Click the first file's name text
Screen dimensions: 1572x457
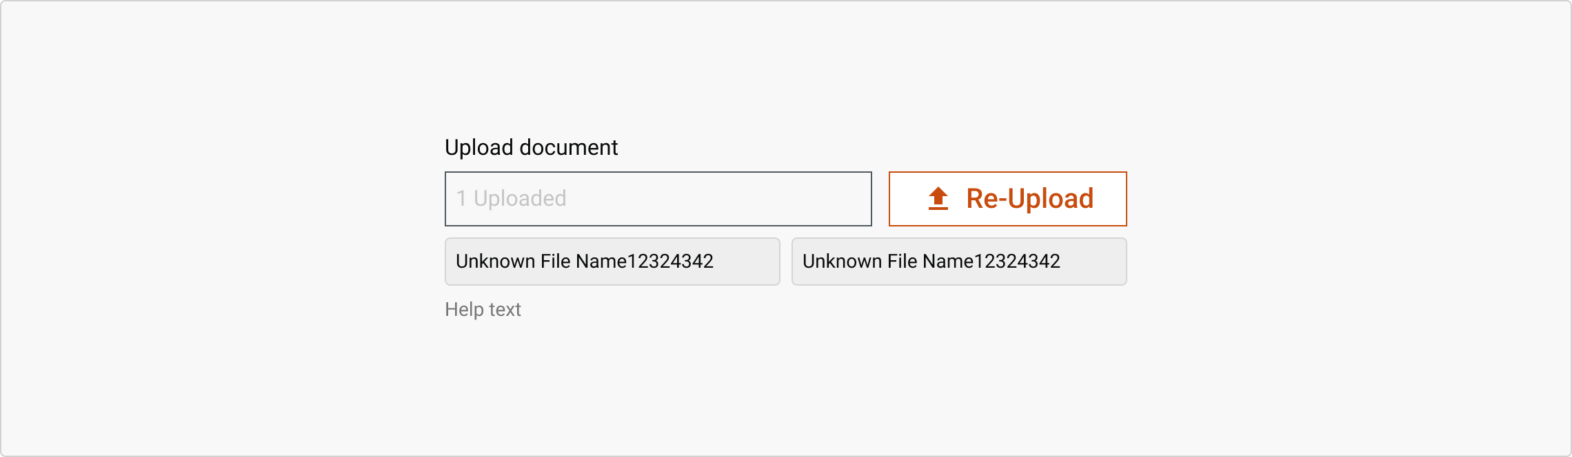coord(584,262)
